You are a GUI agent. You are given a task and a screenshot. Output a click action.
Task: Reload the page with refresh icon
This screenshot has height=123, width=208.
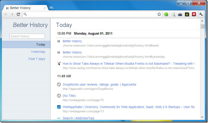point(18,14)
